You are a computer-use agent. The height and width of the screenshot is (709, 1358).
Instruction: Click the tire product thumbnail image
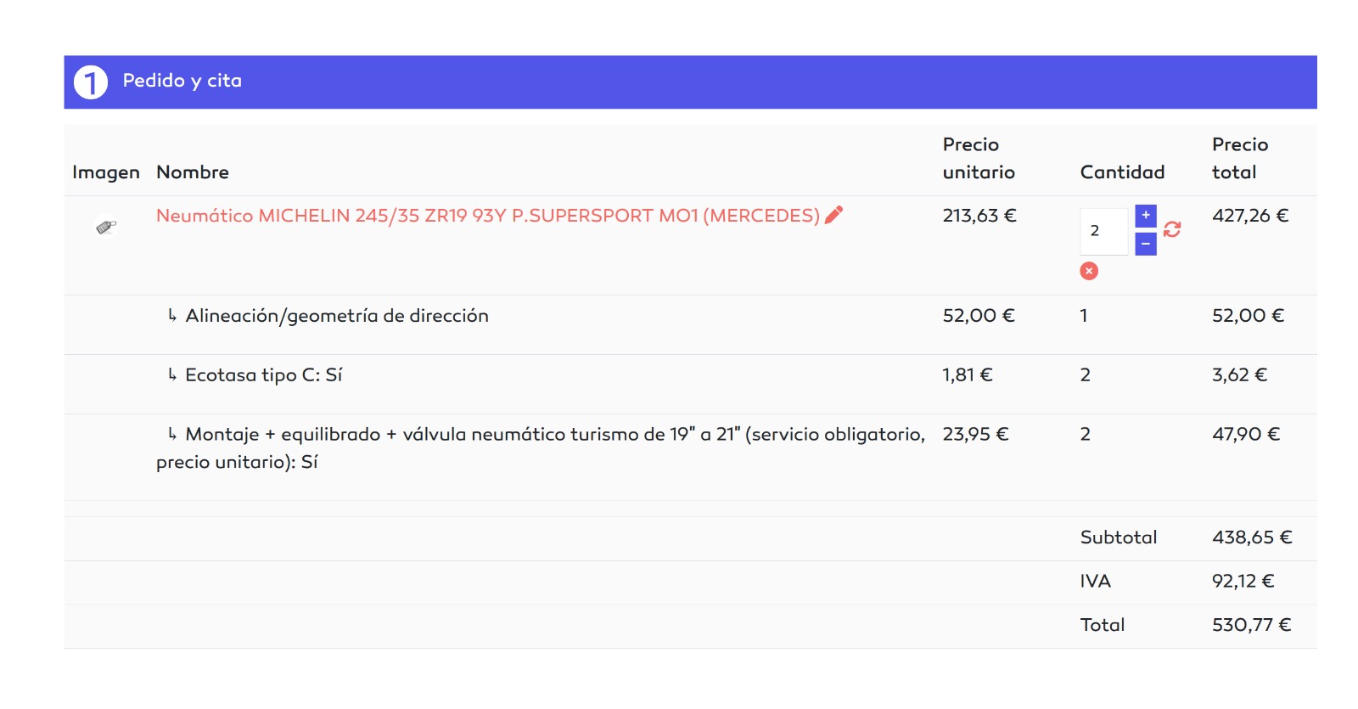[x=106, y=227]
